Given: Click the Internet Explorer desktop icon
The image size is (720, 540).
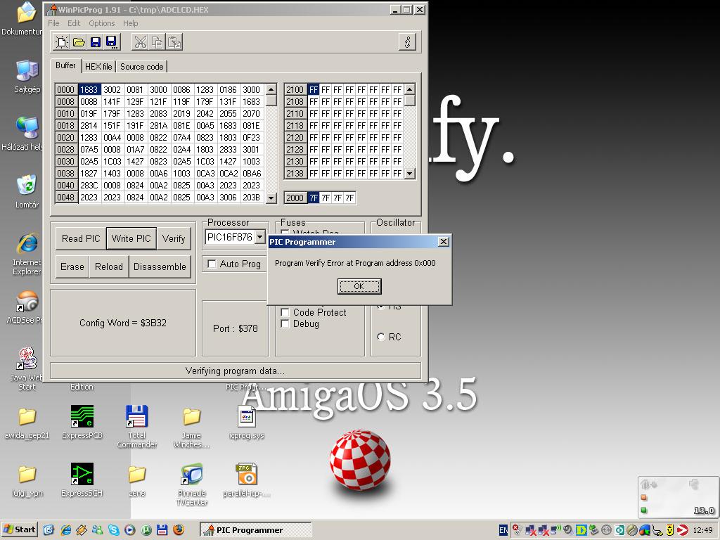Looking at the screenshot, I should coord(27,255).
